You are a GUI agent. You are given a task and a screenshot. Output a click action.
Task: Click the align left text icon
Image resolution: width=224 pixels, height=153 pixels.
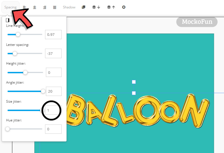[25, 7]
